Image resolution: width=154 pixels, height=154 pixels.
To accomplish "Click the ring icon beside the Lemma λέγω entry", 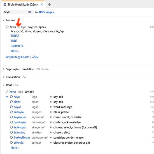I will (x=7, y=27).
